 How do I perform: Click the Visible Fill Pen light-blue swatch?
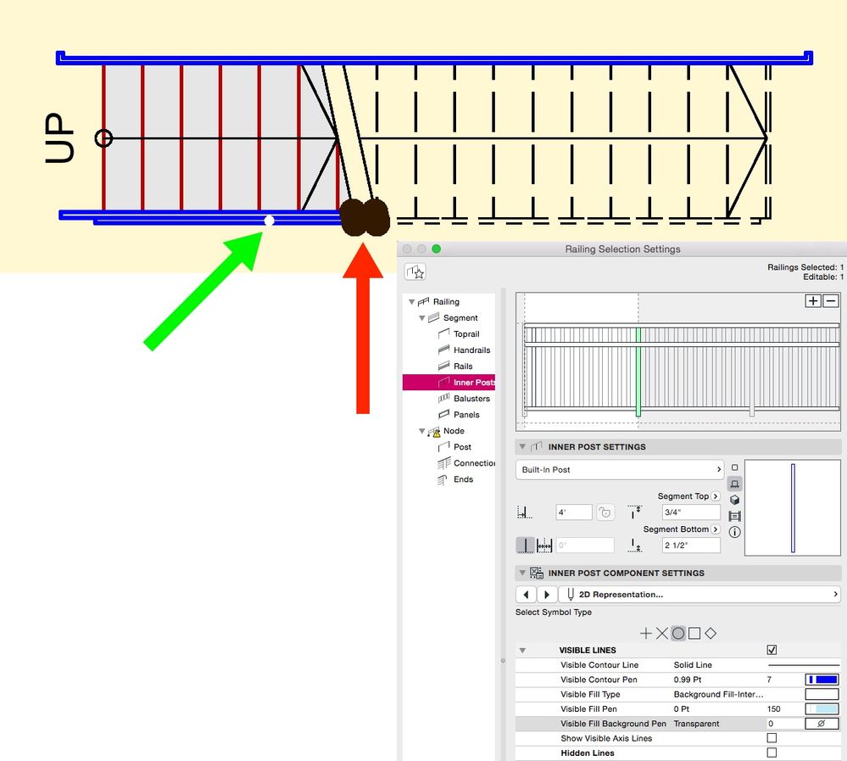click(822, 708)
